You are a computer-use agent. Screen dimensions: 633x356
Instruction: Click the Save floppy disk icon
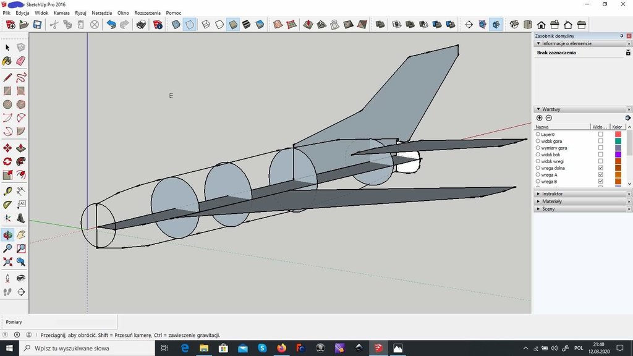click(x=37, y=25)
